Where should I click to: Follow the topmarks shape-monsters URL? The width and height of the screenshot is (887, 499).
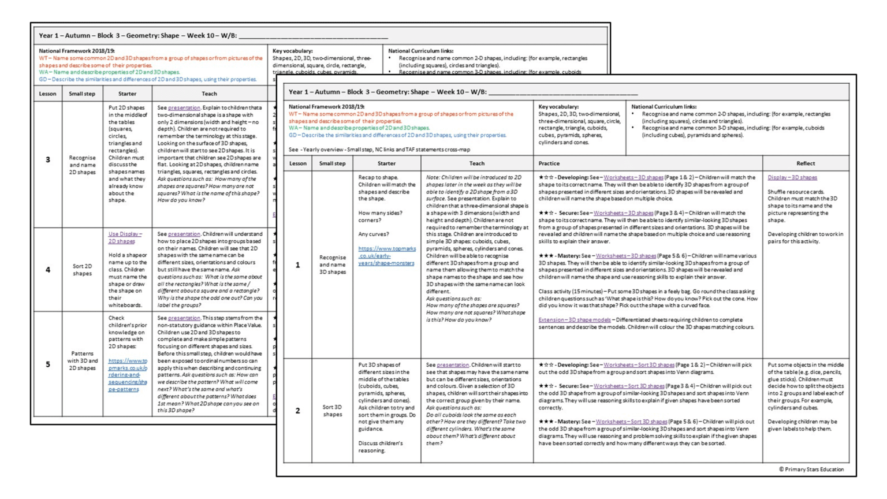tap(386, 256)
